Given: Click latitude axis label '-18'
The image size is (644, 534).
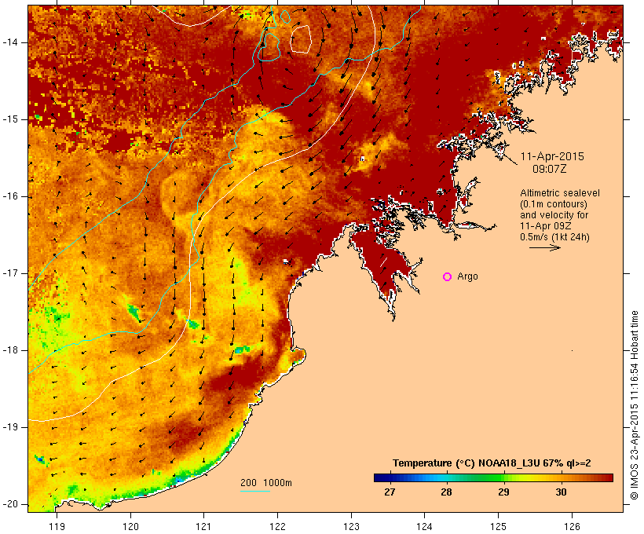Looking at the screenshot, I should [x=11, y=350].
